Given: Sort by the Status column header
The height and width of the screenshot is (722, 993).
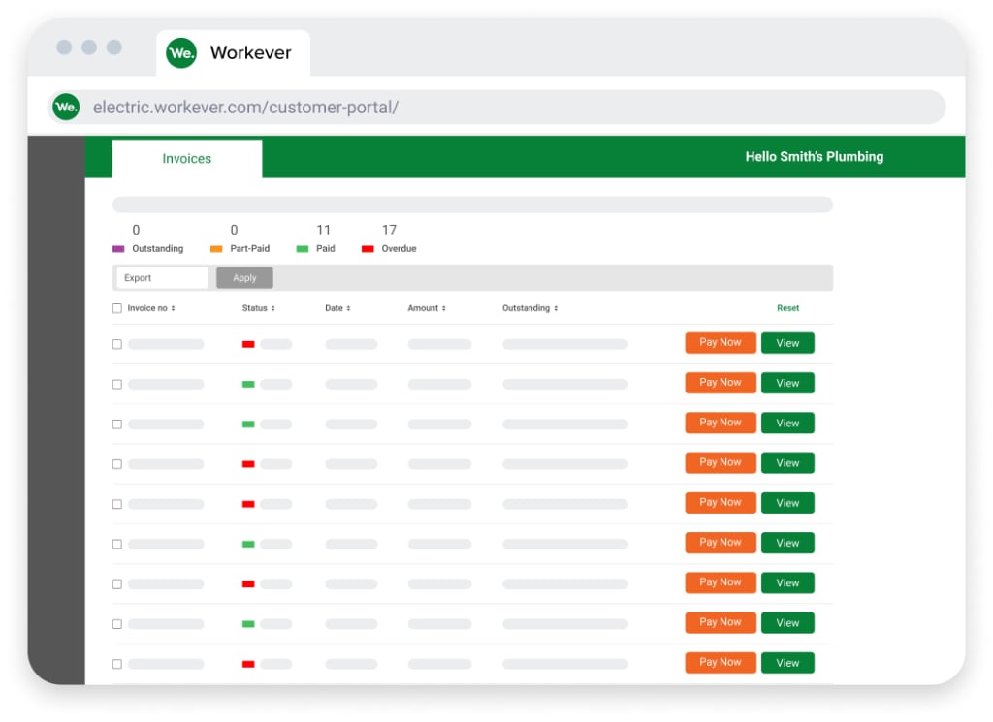Looking at the screenshot, I should 258,308.
